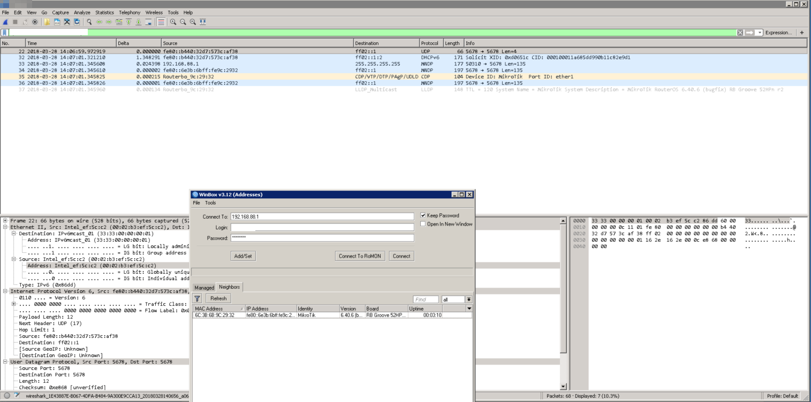811x402 pixels.
Task: Reload the capture file
Action: (x=77, y=22)
